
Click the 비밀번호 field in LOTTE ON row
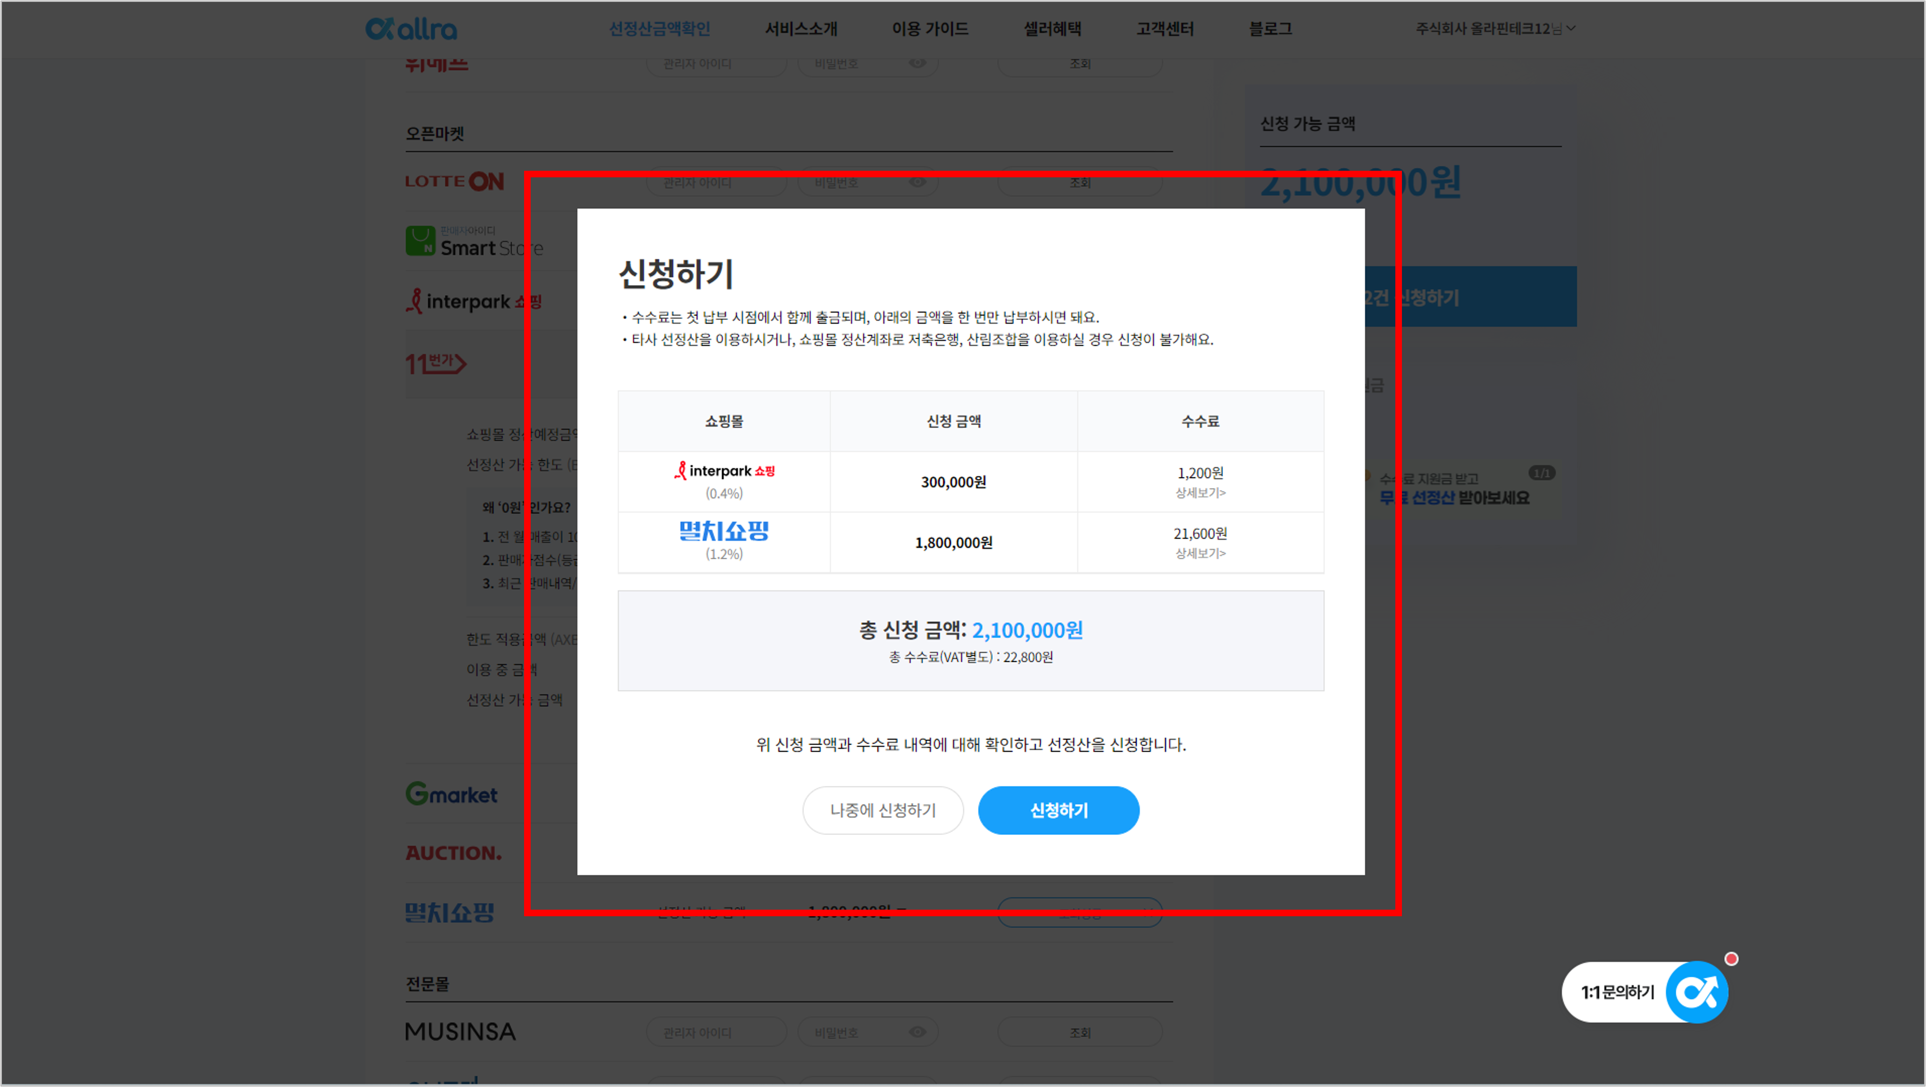[867, 182]
